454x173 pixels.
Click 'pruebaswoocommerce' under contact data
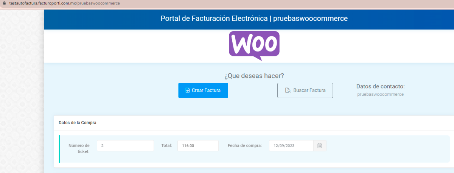pos(380,94)
